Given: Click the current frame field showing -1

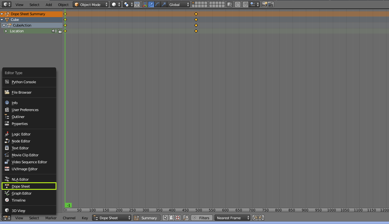Looking at the screenshot, I should pyautogui.click(x=68, y=205).
